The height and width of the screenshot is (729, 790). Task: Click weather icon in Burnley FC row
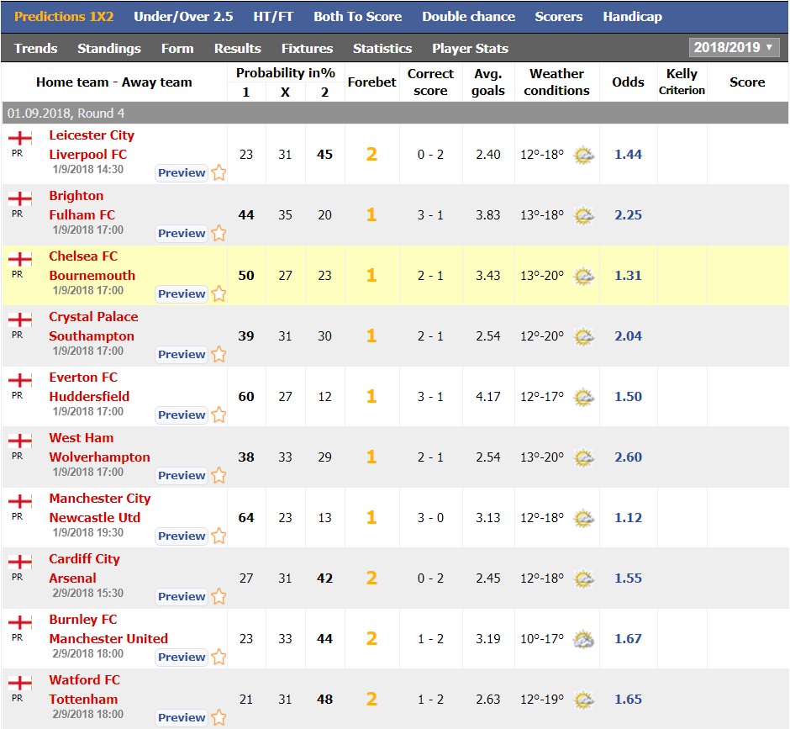tap(584, 639)
